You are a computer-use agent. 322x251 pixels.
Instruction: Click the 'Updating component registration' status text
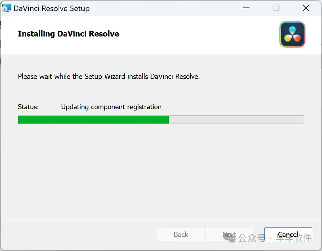coord(111,107)
